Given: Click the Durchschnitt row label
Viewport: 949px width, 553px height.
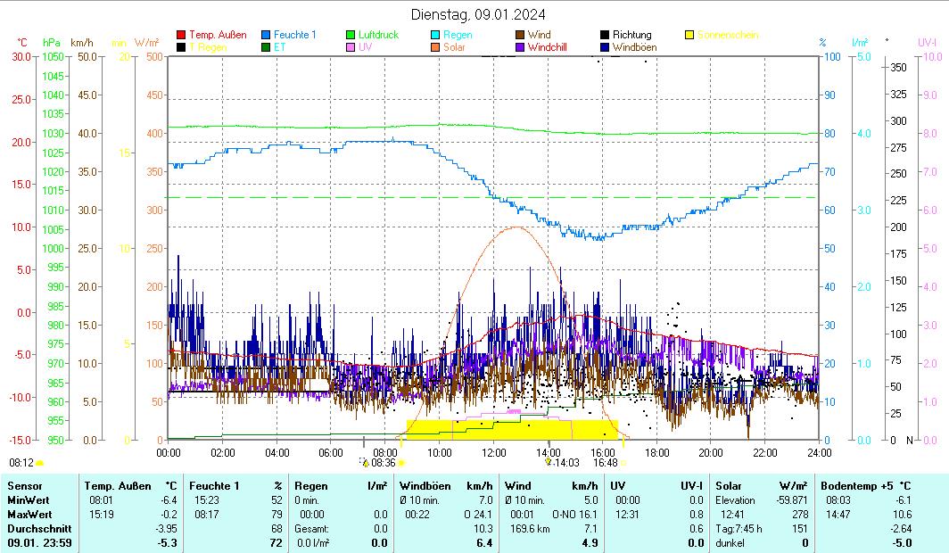Looking at the screenshot, I should [39, 529].
